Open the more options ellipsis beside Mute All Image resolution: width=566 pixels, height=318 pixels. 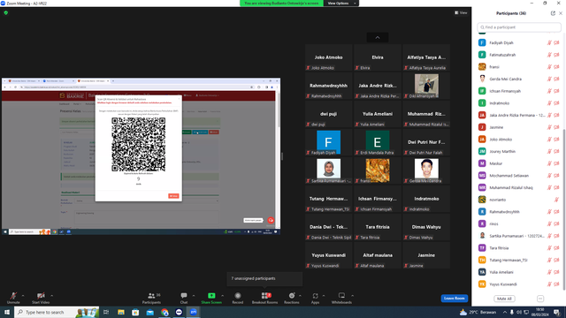pyautogui.click(x=540, y=299)
